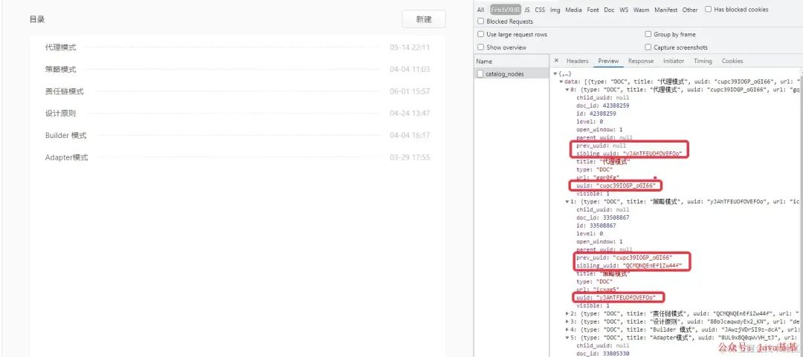The height and width of the screenshot is (357, 803).
Task: Filter network requests by CSS
Action: (540, 10)
